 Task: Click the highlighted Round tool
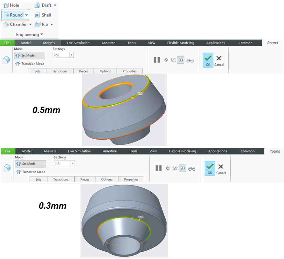(13, 15)
